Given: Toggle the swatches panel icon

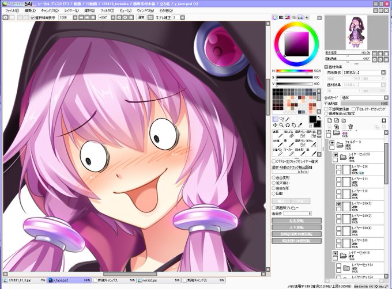Looking at the screenshot, I should (300, 17).
